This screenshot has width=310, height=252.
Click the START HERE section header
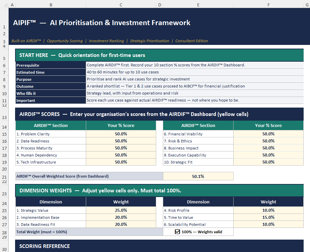[x=159, y=55]
